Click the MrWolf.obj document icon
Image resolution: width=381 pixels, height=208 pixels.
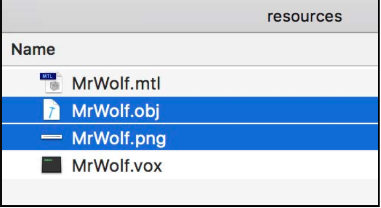52,110
